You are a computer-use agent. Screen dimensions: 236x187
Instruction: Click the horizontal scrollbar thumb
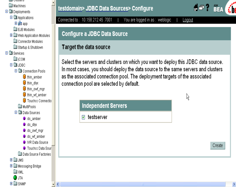143,184
